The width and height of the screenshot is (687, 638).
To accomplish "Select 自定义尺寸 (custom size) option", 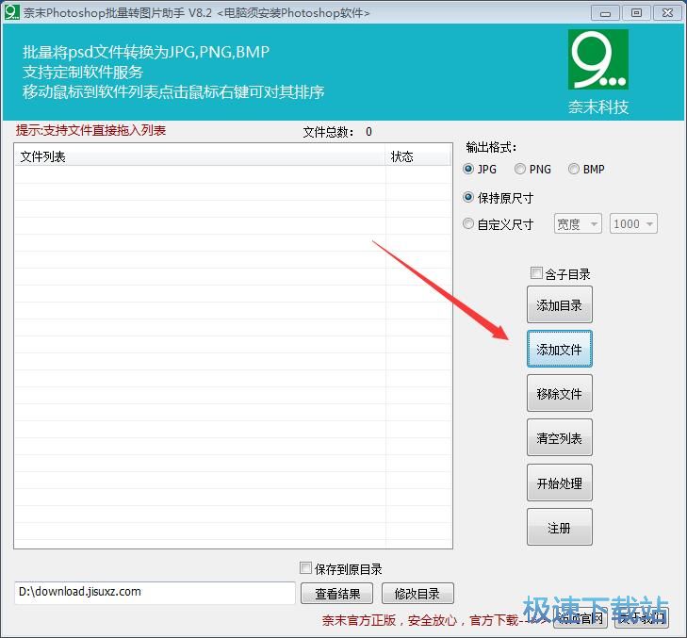I will pyautogui.click(x=469, y=224).
